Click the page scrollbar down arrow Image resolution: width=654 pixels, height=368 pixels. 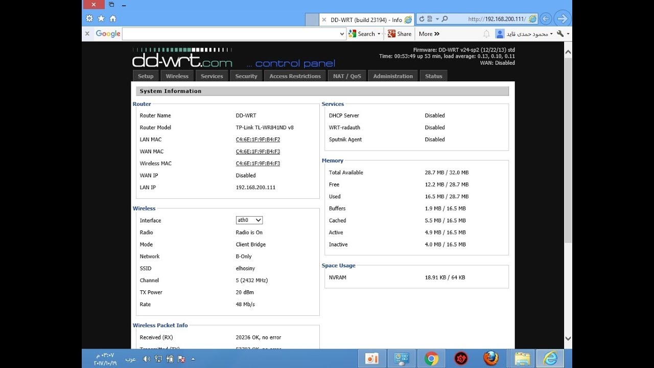568,338
